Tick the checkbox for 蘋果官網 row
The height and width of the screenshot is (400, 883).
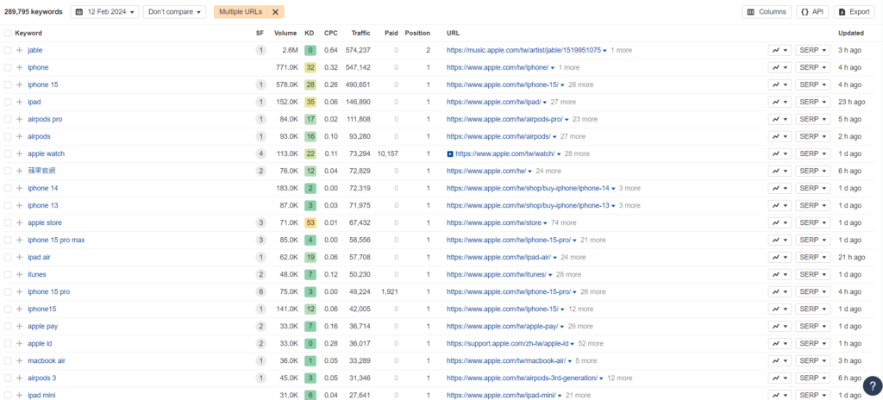tap(8, 171)
